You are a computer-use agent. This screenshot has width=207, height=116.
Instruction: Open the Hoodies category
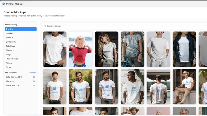21,33
